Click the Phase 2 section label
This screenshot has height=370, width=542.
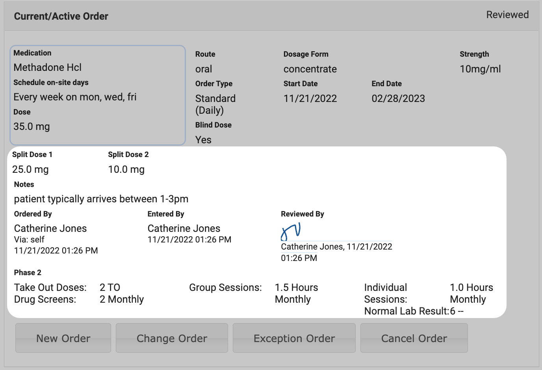[28, 273]
